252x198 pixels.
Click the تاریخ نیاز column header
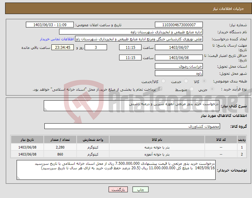coord(27,140)
